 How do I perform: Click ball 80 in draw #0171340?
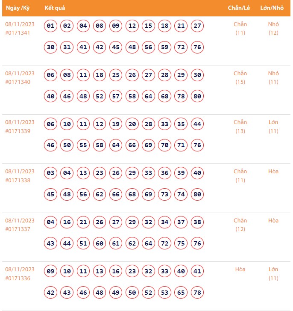coord(197,96)
